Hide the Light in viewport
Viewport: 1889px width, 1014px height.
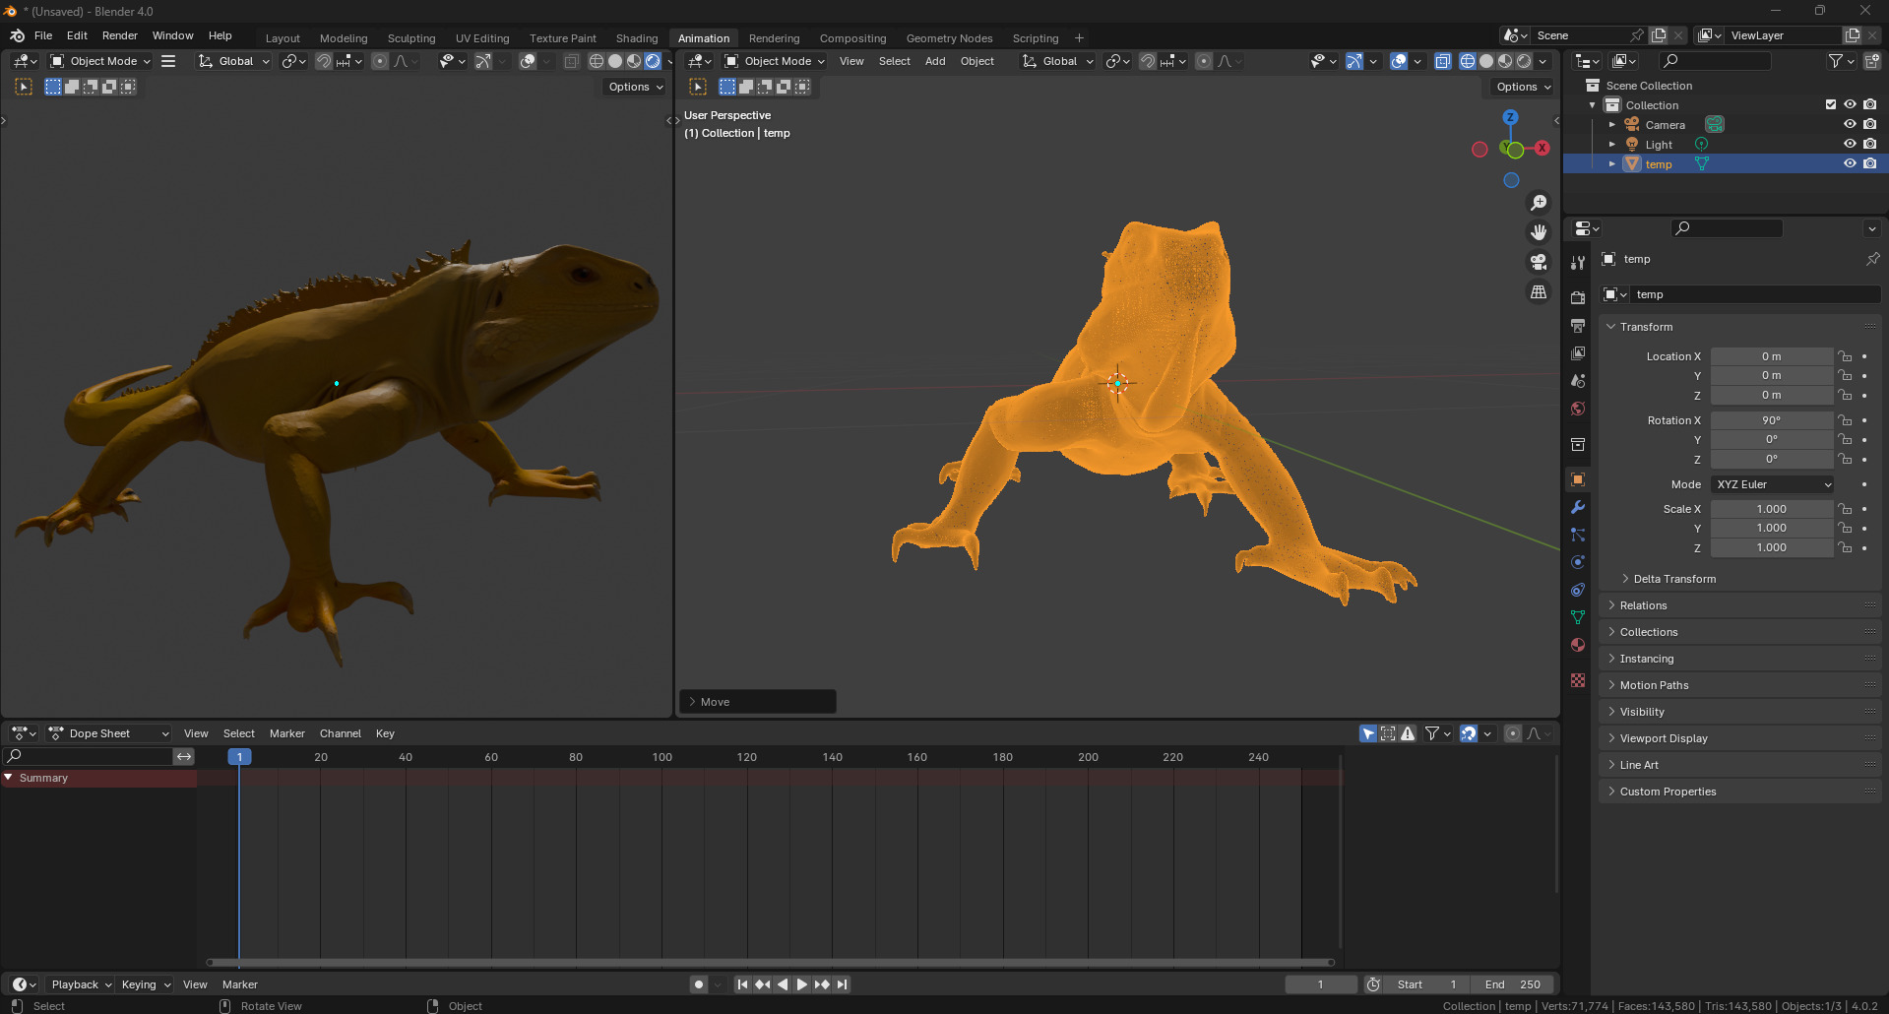(x=1850, y=144)
